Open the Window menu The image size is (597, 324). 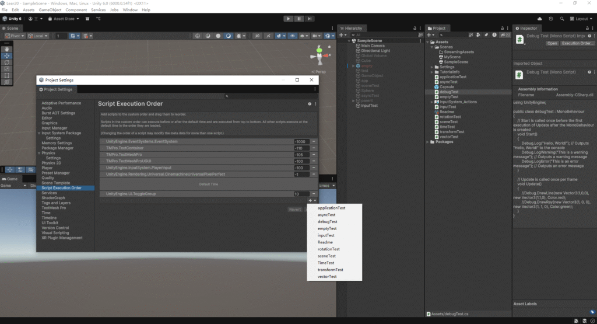[x=130, y=10]
